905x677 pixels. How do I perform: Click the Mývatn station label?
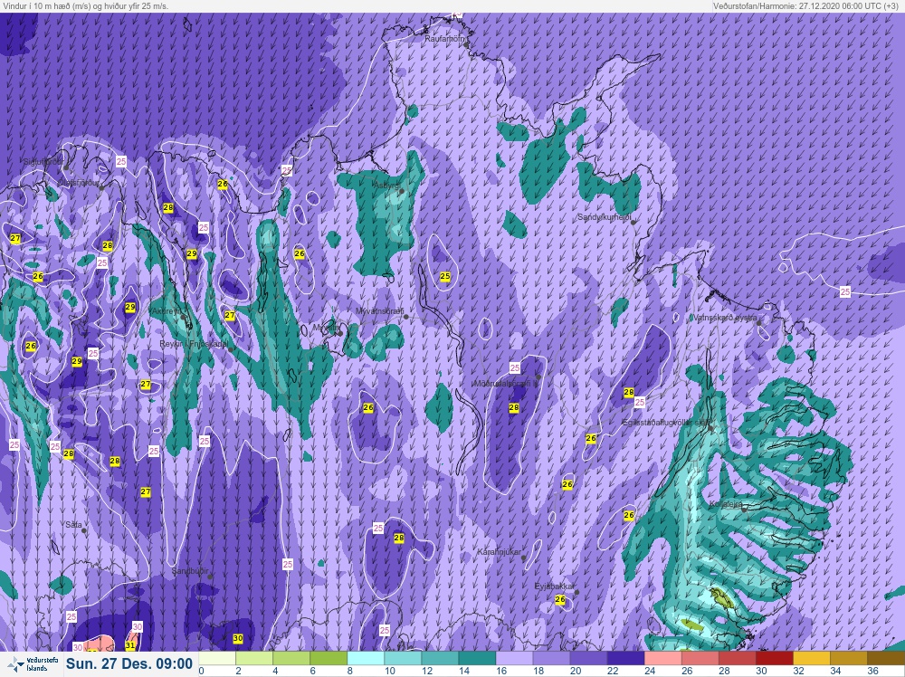[326, 328]
